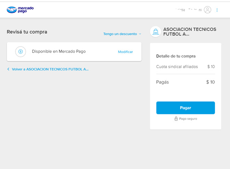Image resolution: width=230 pixels, height=169 pixels.
Task: Open the three-dot options menu
Action: (217, 10)
